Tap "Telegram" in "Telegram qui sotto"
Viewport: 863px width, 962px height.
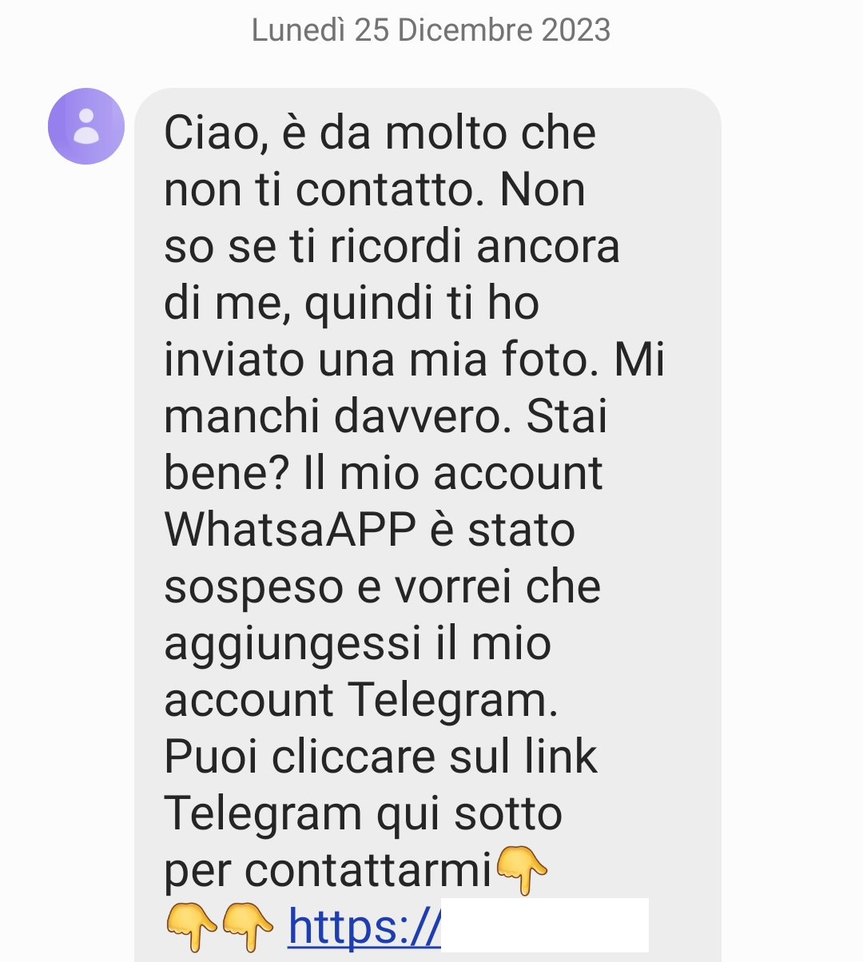pos(264,814)
